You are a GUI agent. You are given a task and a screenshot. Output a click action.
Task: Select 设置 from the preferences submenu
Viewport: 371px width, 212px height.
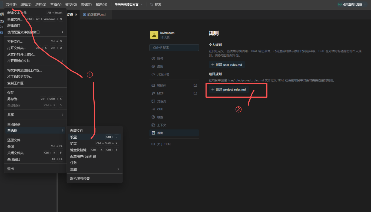click(x=74, y=137)
